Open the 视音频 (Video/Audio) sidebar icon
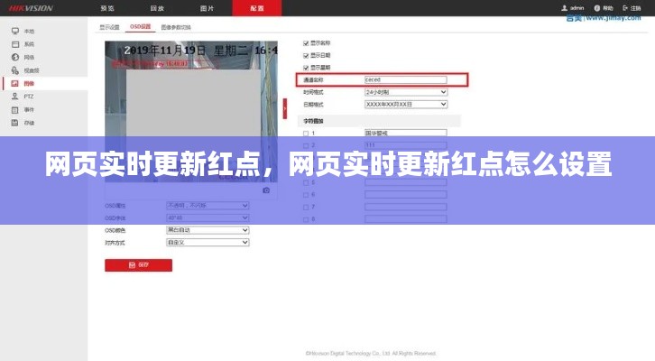Viewport: 655px width, 361px height. [15, 69]
